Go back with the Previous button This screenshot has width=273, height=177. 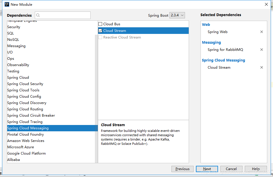click(182, 169)
